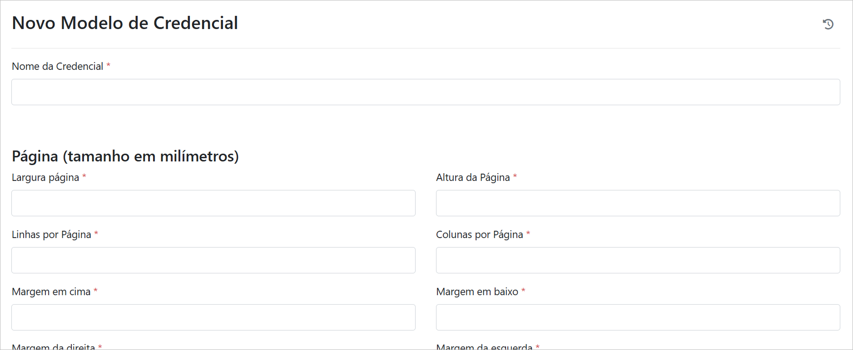Select the Margem em baixo input box
853x350 pixels.
pos(638,317)
